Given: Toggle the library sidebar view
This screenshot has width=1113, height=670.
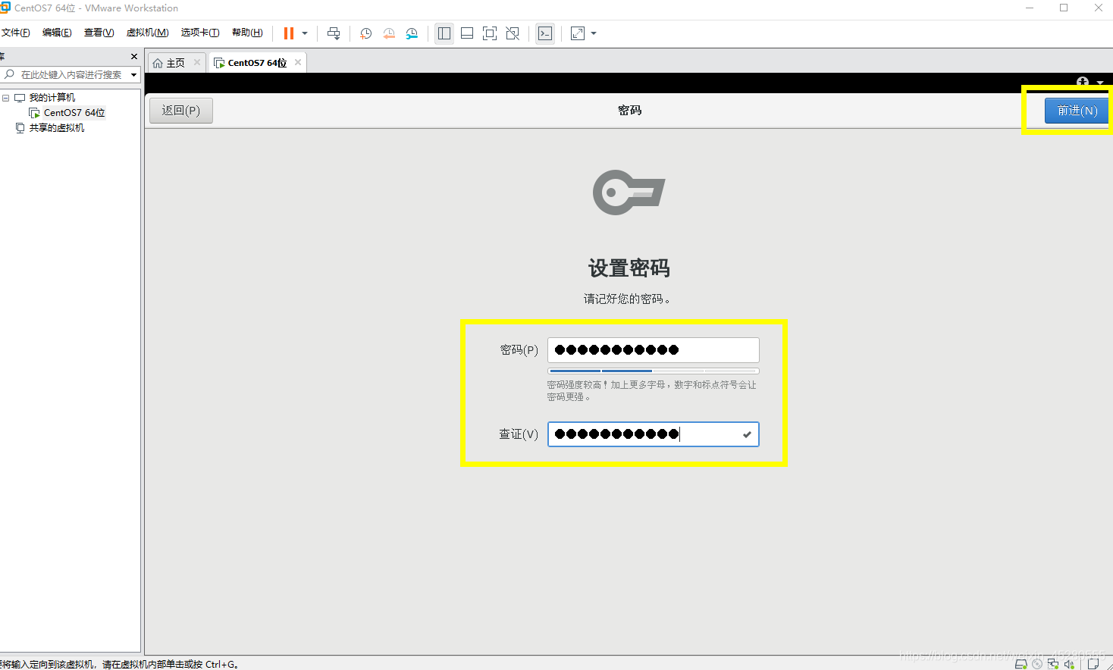Looking at the screenshot, I should 444,33.
